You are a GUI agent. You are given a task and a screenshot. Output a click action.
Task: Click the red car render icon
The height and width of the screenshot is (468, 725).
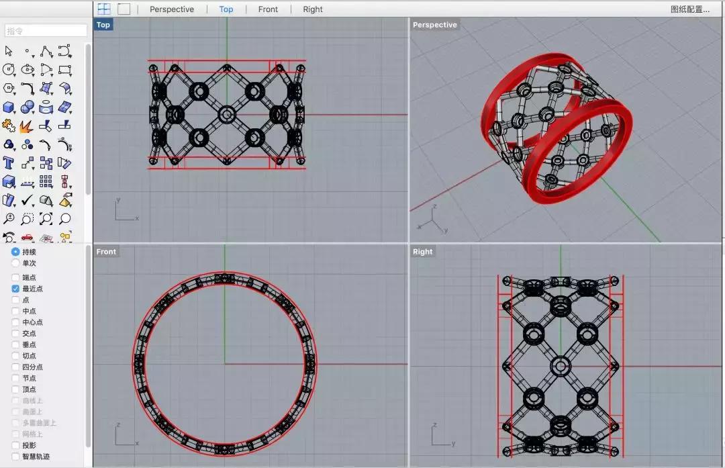27,236
